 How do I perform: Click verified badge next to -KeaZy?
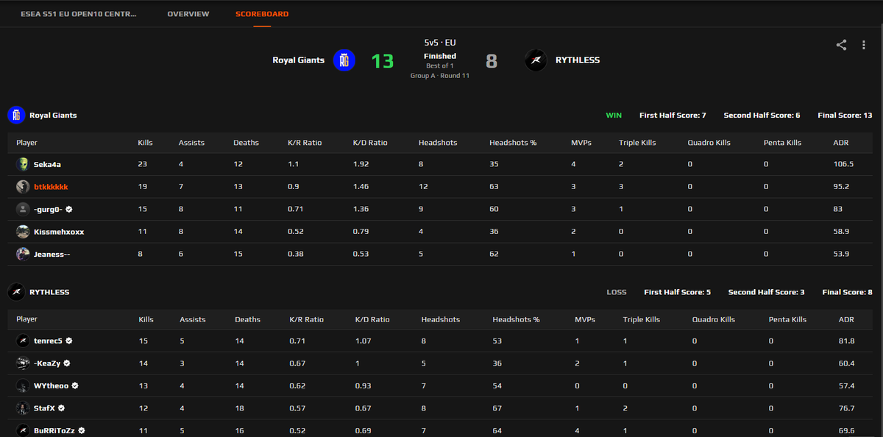(67, 363)
